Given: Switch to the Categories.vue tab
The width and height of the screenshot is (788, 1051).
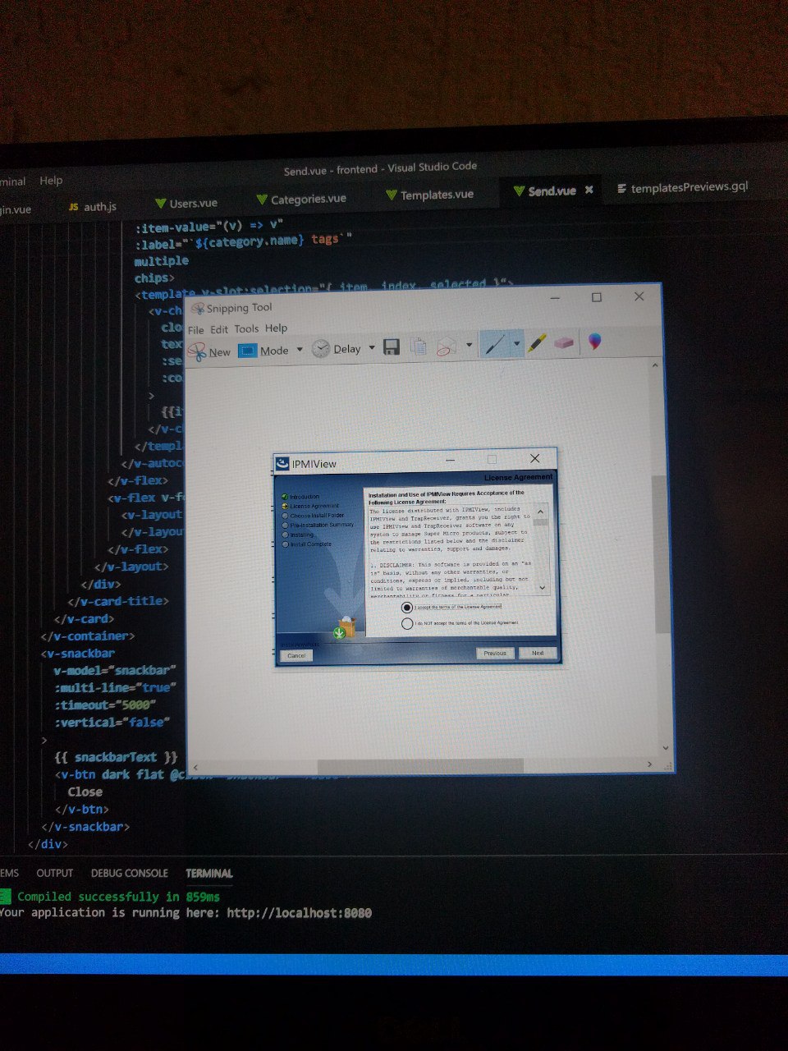Looking at the screenshot, I should tap(301, 199).
